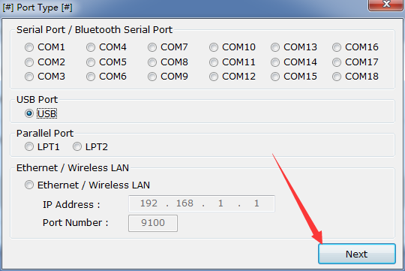Select the COM11 option
This screenshot has height=271, width=405.
point(214,62)
